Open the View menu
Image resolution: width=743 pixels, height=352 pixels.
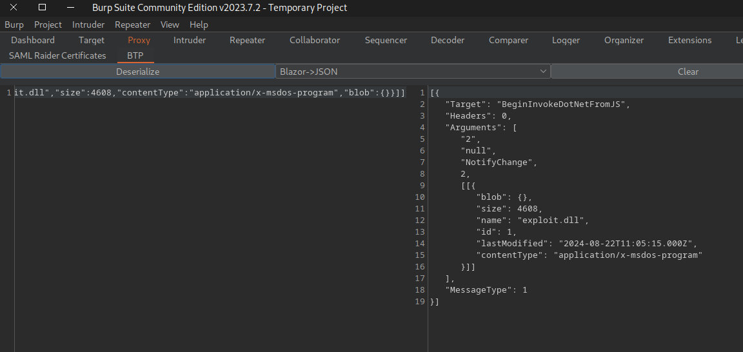pyautogui.click(x=170, y=24)
